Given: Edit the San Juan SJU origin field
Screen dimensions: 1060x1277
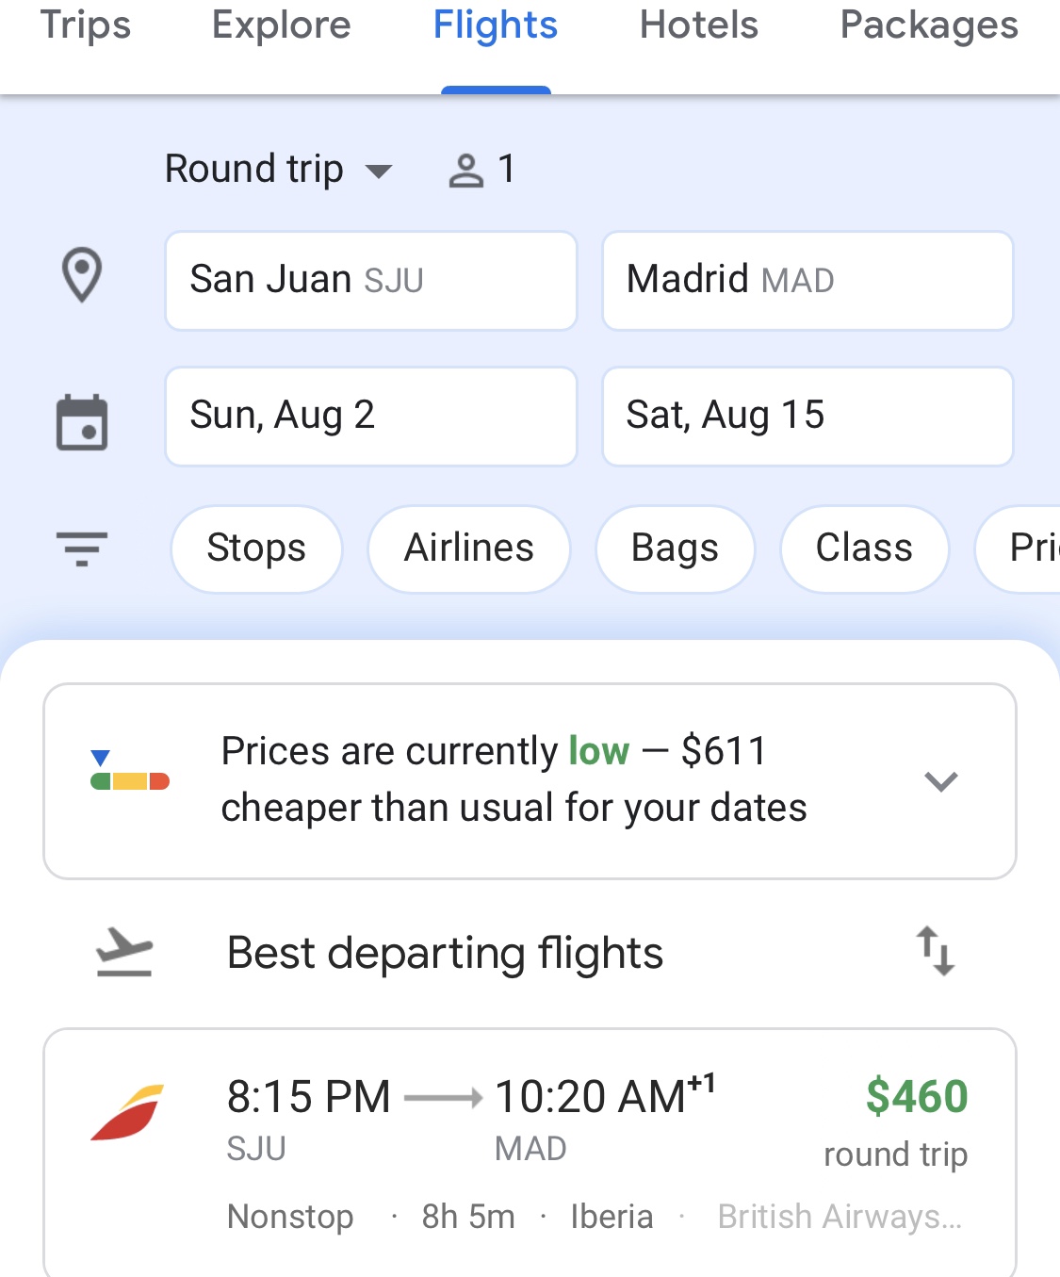Looking at the screenshot, I should point(371,281).
